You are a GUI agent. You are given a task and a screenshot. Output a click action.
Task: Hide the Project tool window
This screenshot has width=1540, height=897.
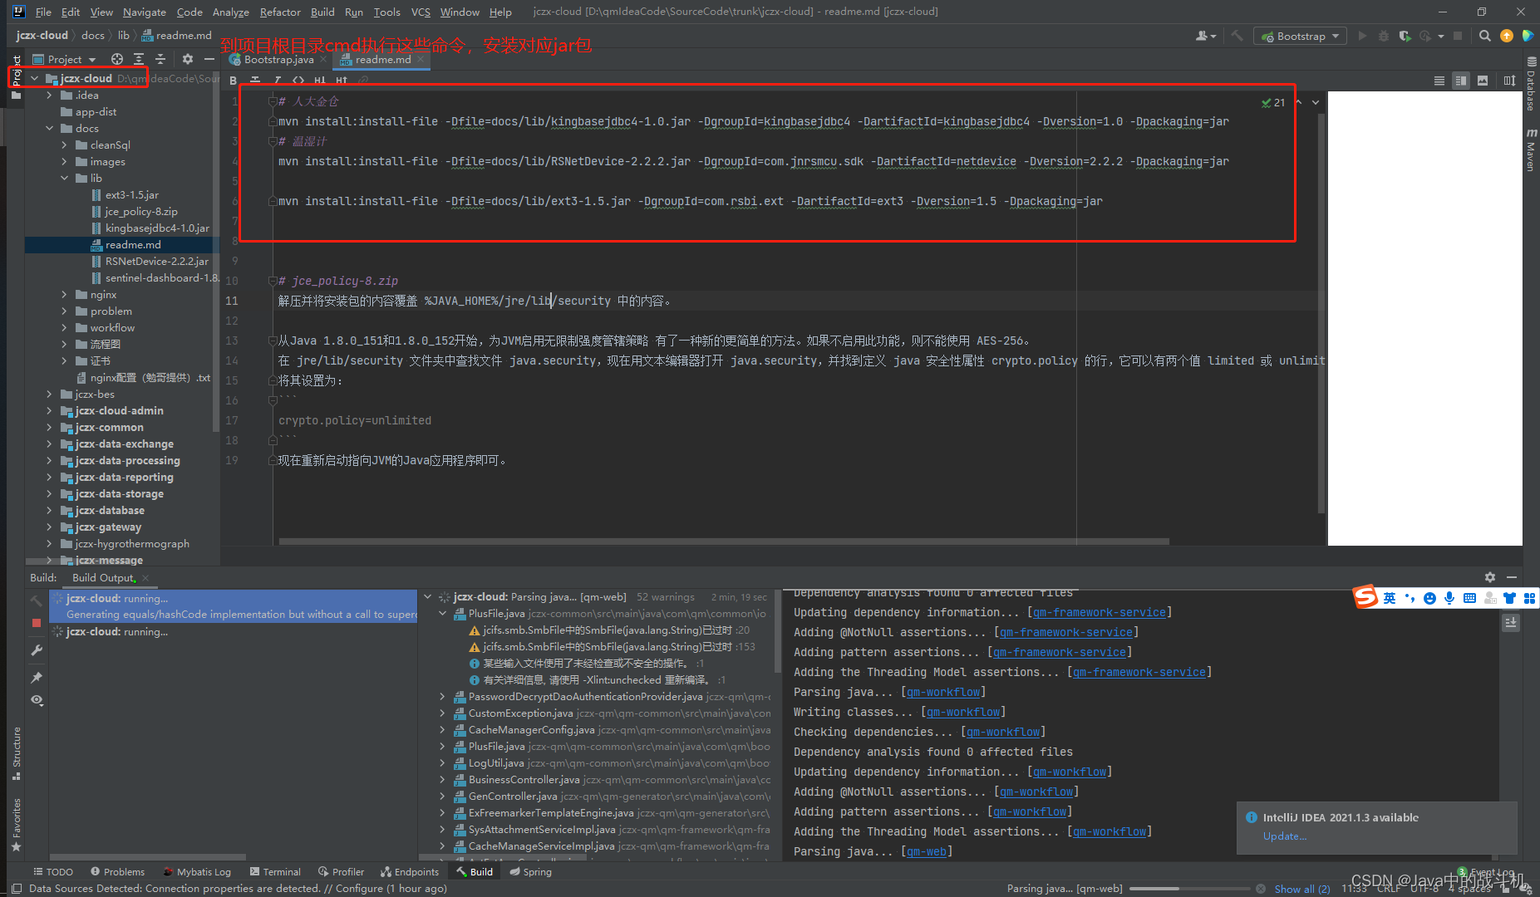tap(209, 59)
